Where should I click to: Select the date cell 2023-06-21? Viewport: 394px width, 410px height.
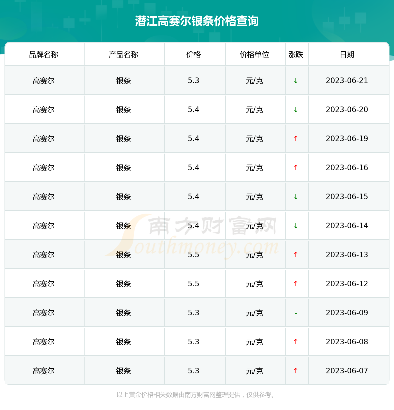coord(347,81)
